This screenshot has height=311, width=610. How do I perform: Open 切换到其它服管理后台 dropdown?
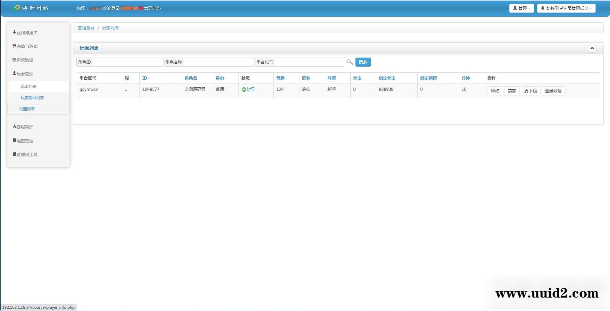coord(566,8)
